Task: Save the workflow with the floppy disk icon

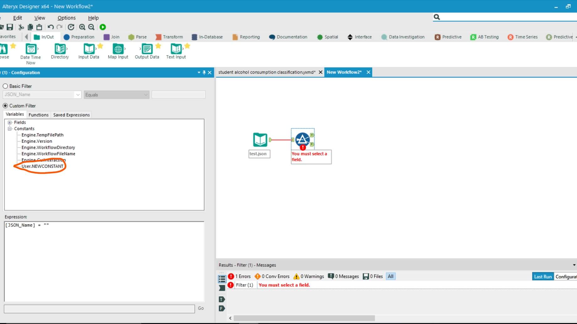Action: [10, 27]
